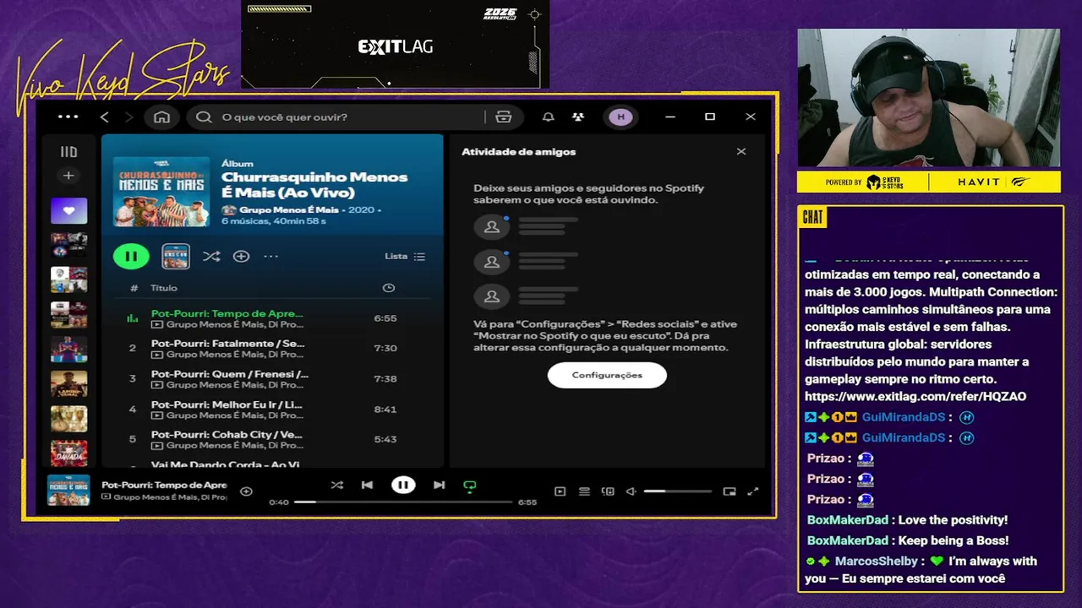Mute with the volume speaker icon
Image resolution: width=1082 pixels, height=608 pixels.
(x=631, y=491)
